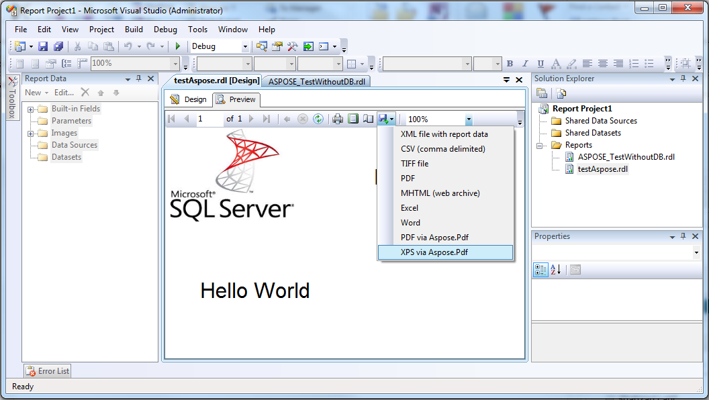Click the current page number field
This screenshot has height=400, width=709.
[x=209, y=119]
